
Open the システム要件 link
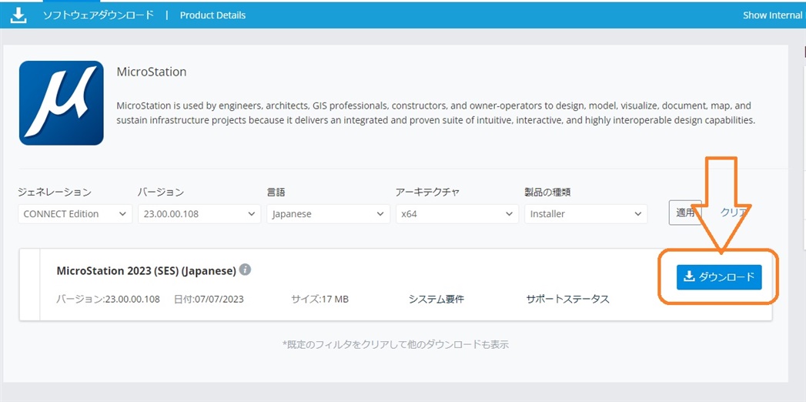(x=436, y=299)
